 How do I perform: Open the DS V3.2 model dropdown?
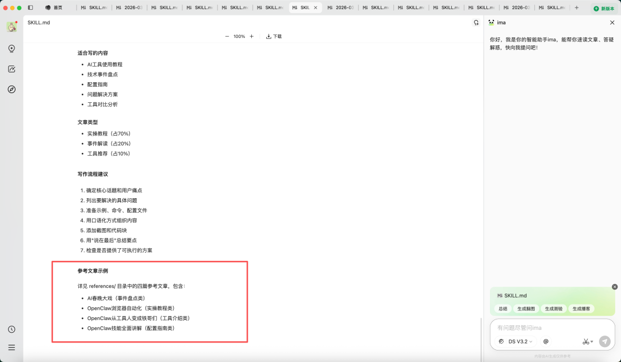pos(520,341)
